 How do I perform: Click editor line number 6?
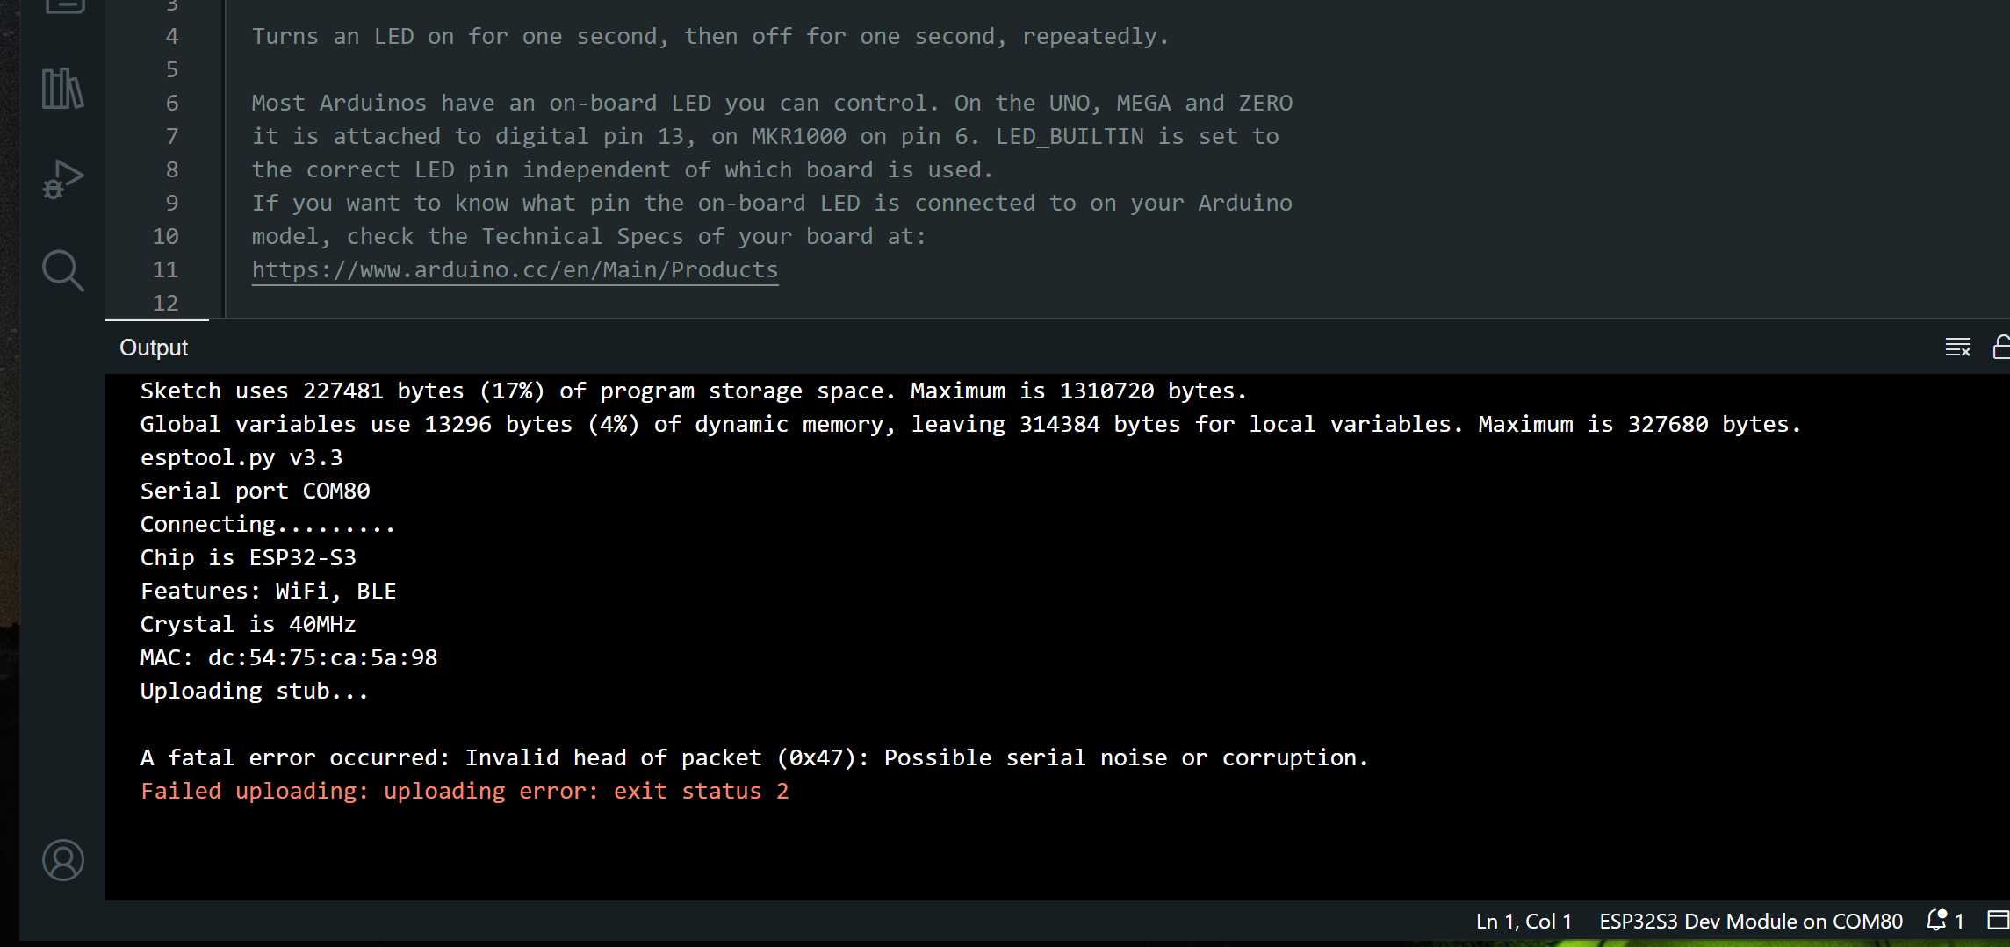coord(172,103)
